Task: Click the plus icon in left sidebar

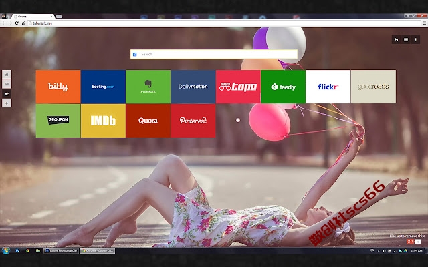Action: 7,103
